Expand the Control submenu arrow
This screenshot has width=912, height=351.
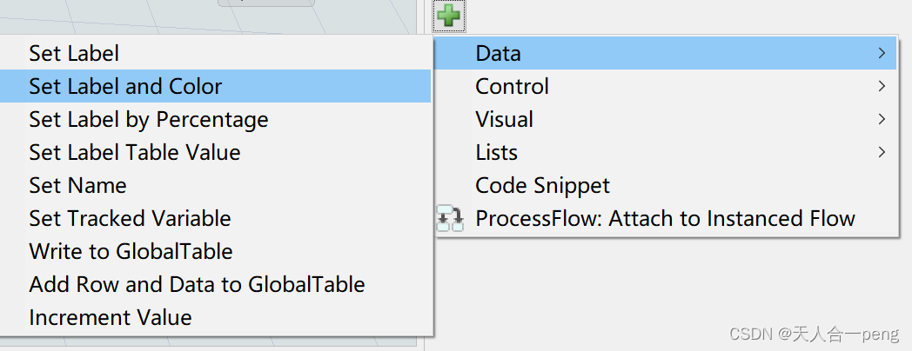pos(882,87)
